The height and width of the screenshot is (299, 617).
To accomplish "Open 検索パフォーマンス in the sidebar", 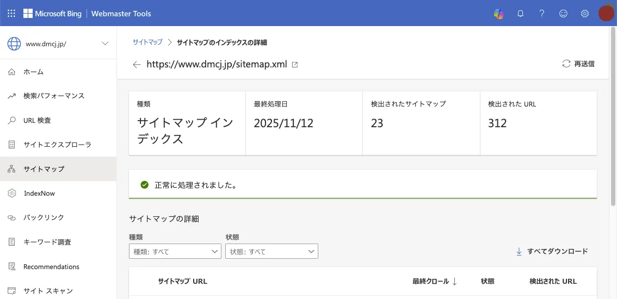I will [x=58, y=96].
